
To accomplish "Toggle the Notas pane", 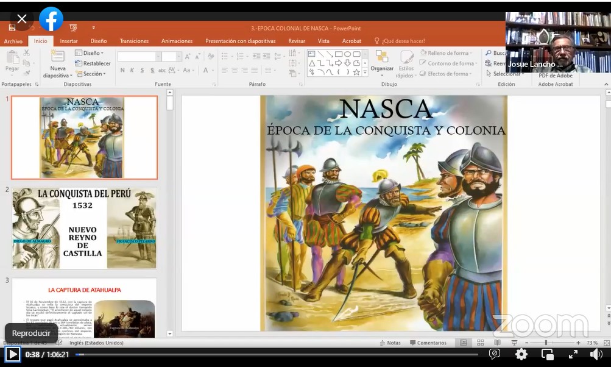I will point(390,343).
